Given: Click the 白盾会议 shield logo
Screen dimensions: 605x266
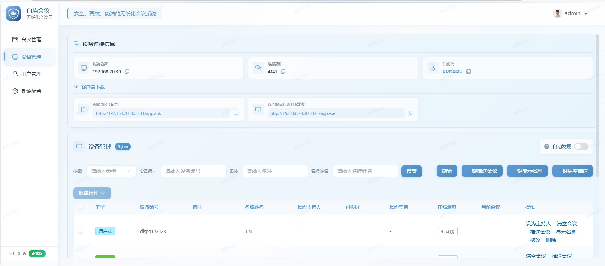Looking at the screenshot, I should pyautogui.click(x=14, y=14).
